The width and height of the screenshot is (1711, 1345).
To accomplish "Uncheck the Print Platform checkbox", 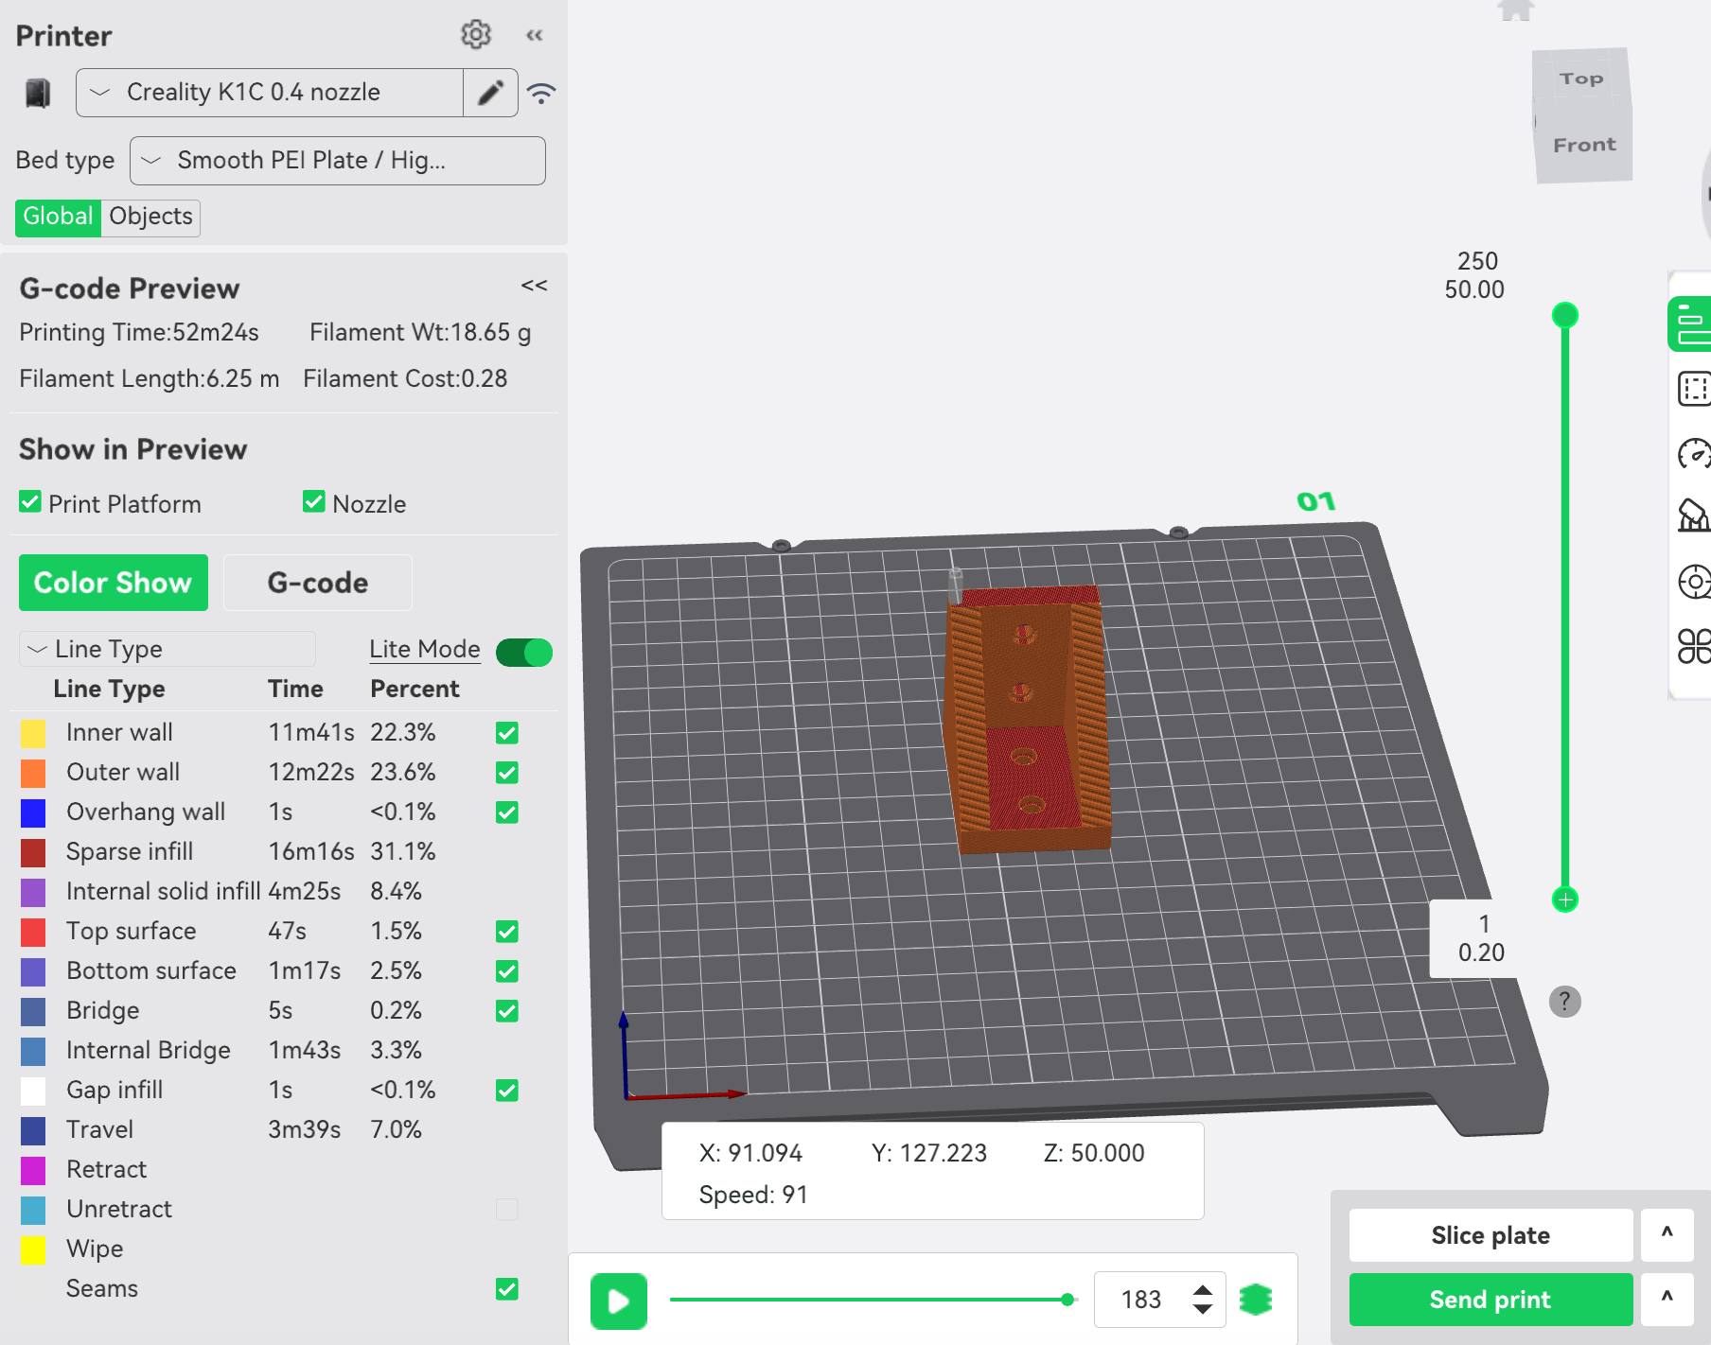I will click(30, 502).
